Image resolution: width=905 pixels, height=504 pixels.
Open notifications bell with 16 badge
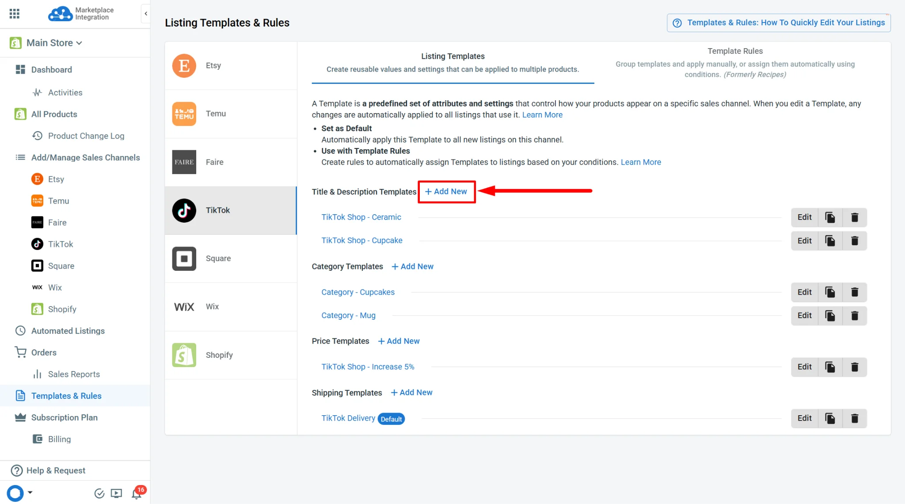coord(137,493)
